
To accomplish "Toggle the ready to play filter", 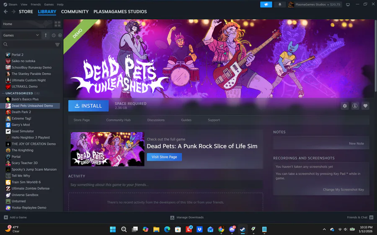I will coord(60,35).
